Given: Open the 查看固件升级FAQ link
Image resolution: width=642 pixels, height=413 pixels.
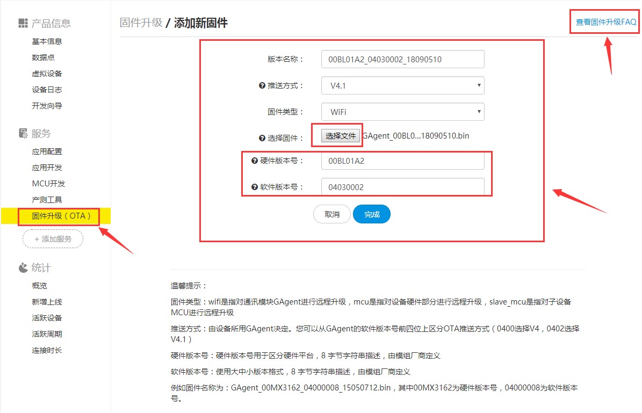Looking at the screenshot, I should click(x=605, y=22).
